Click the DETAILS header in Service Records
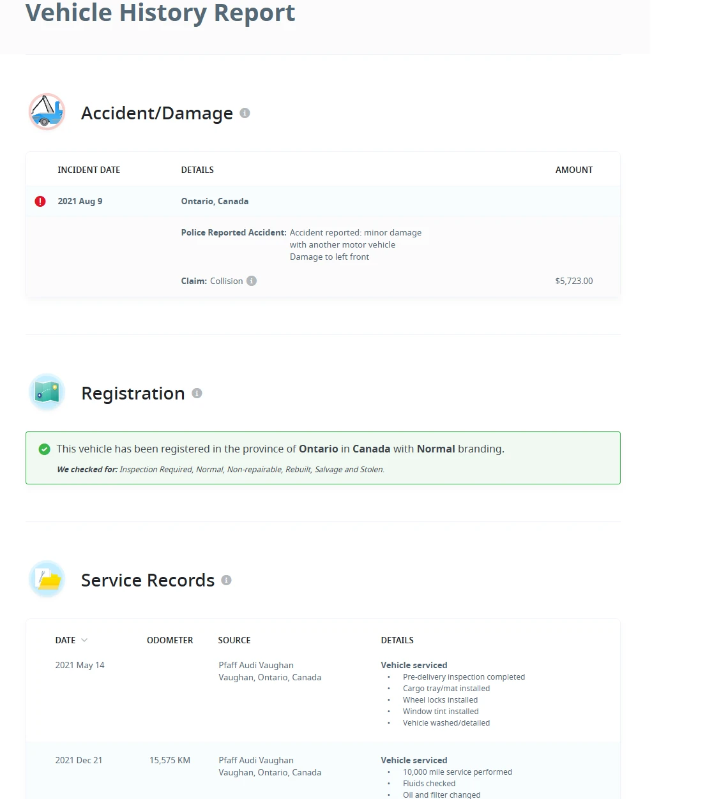 point(397,640)
